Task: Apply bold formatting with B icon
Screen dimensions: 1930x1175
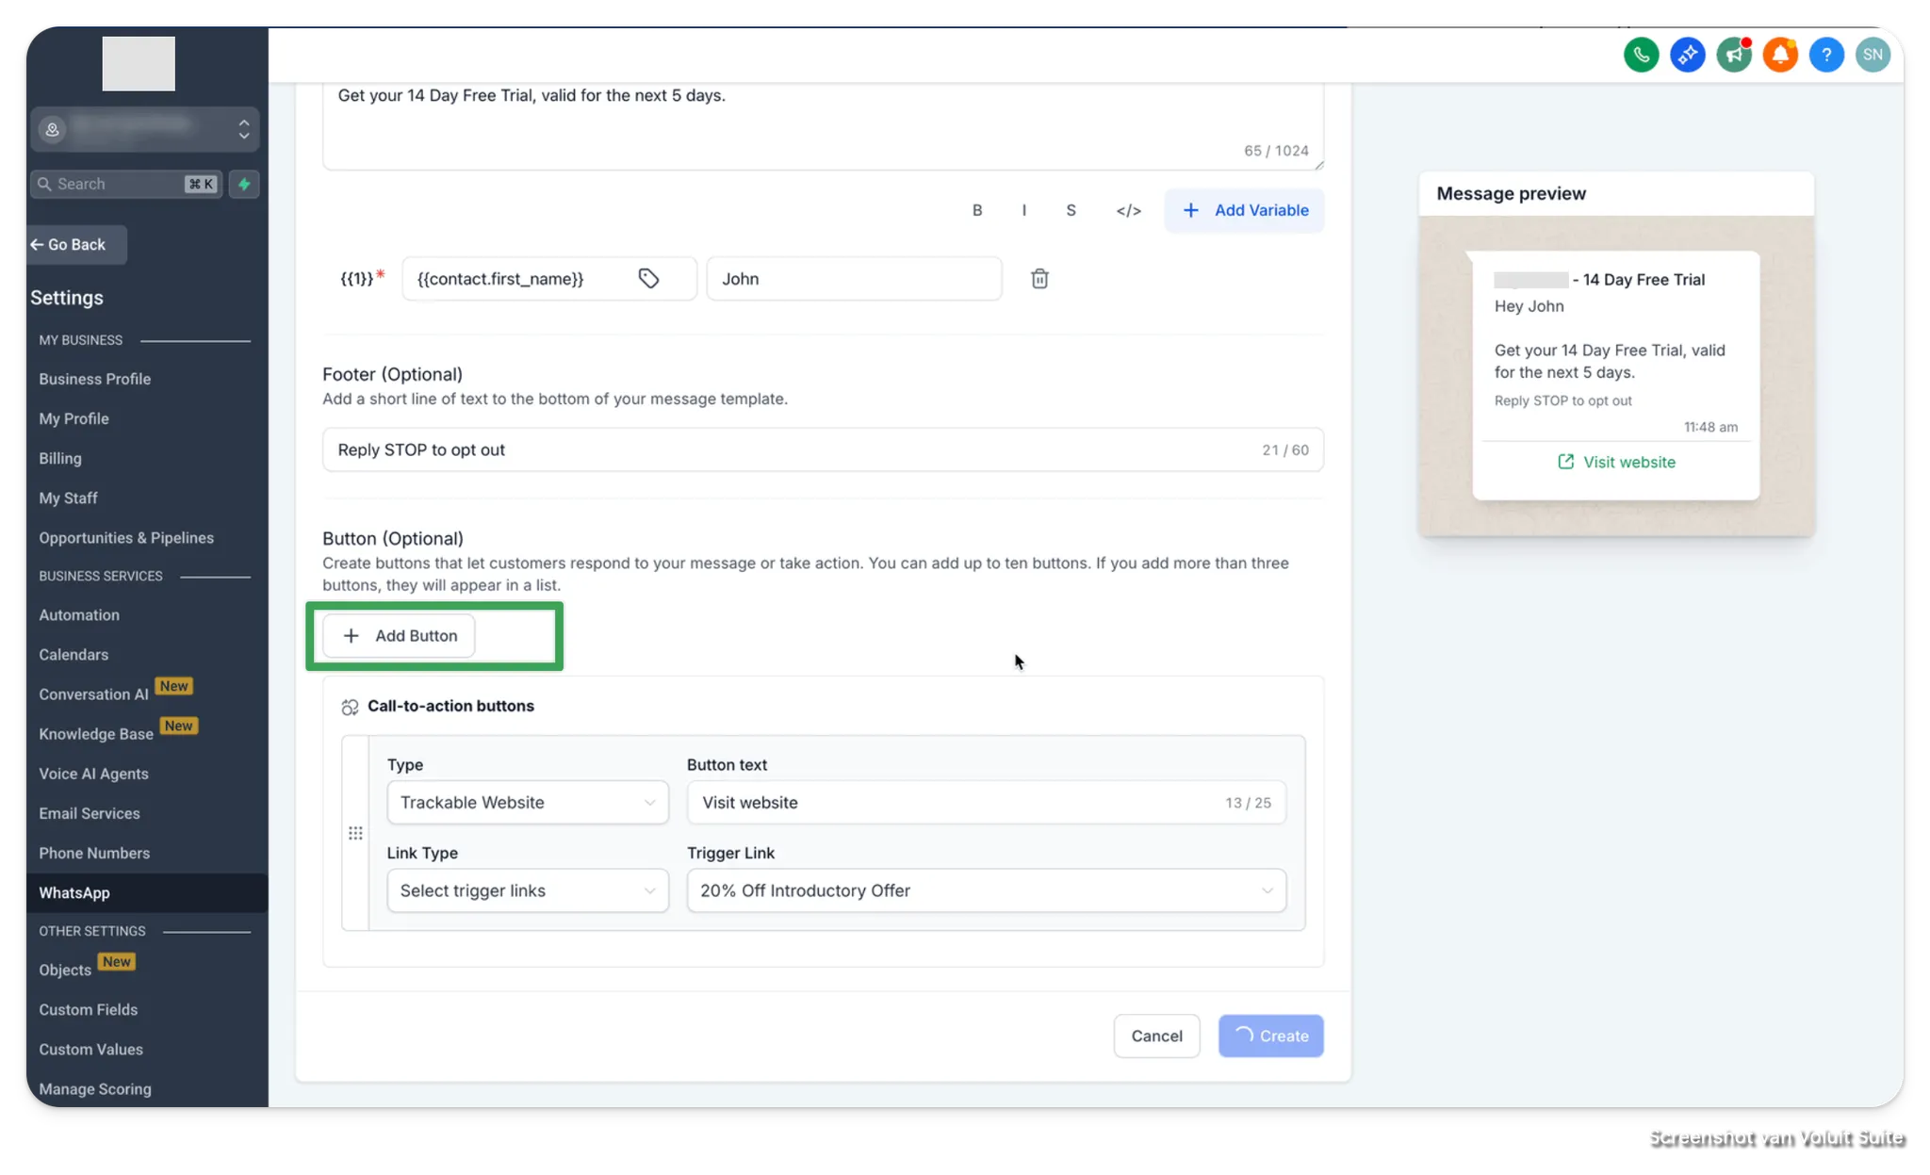Action: 977,210
